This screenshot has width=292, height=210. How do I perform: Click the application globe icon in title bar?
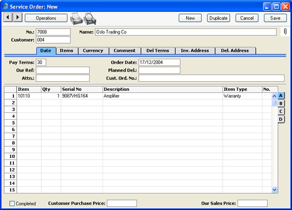(6, 6)
